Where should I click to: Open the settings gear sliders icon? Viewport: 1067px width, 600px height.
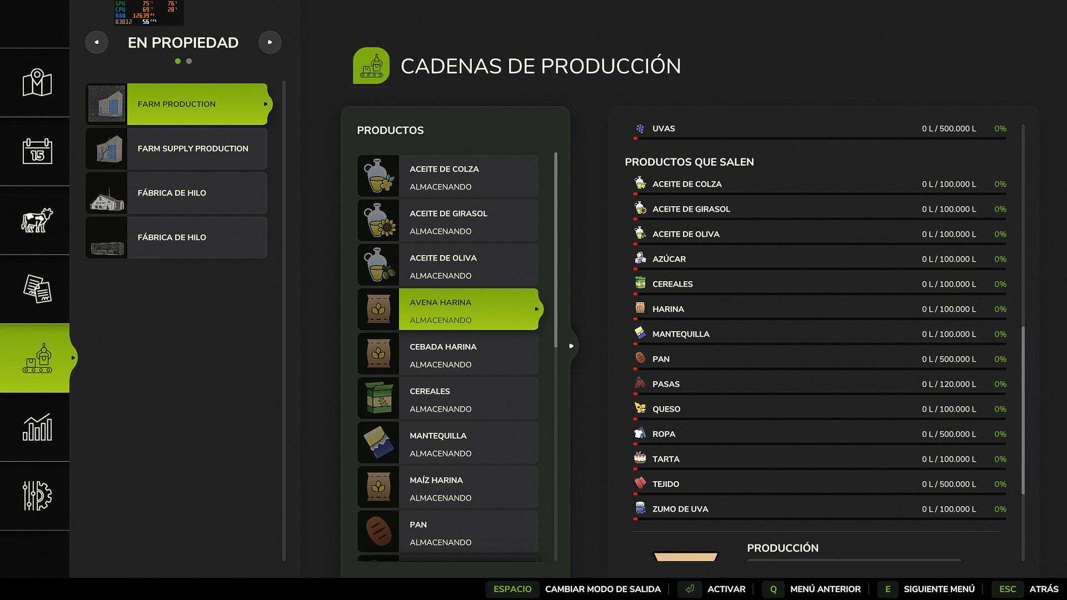(x=37, y=496)
